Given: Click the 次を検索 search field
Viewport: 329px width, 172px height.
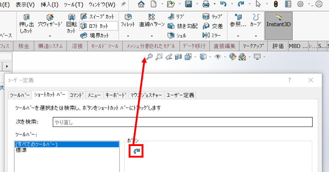Looking at the screenshot, I should 182,122.
